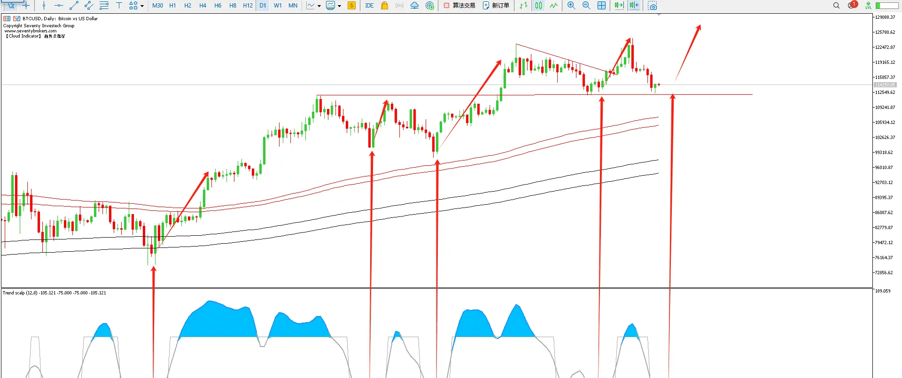Click the chart shift triangle marker
The image size is (902, 378).
pos(659,15)
